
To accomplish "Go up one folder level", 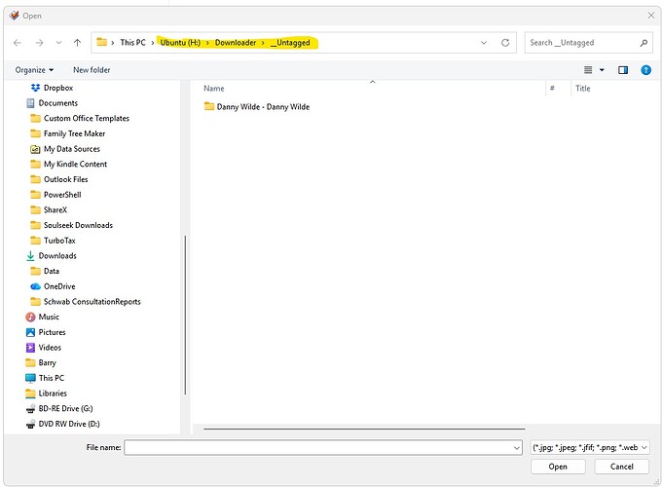I will click(77, 43).
